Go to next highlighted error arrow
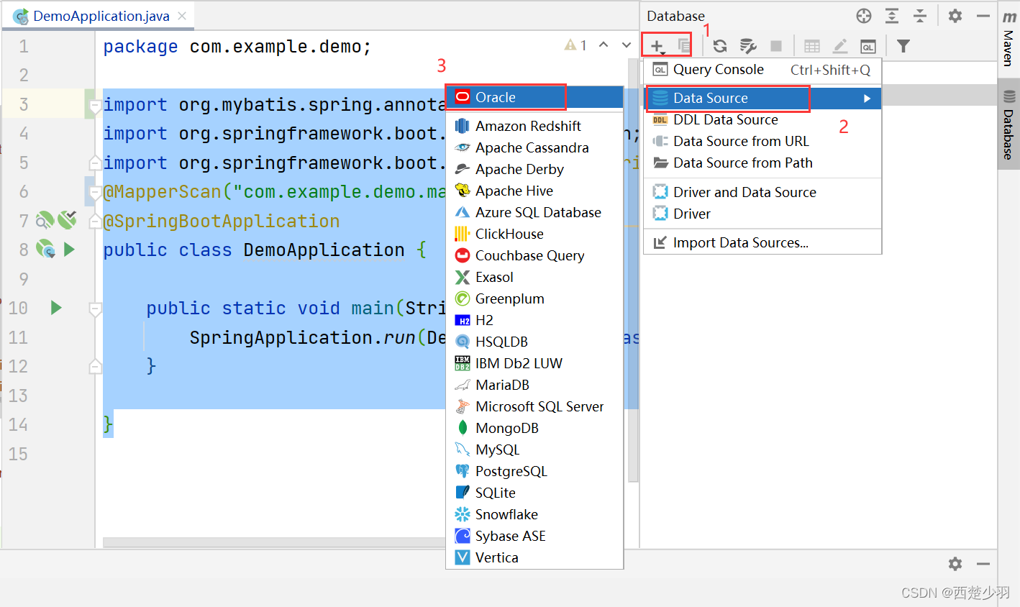The image size is (1020, 607). pos(627,45)
